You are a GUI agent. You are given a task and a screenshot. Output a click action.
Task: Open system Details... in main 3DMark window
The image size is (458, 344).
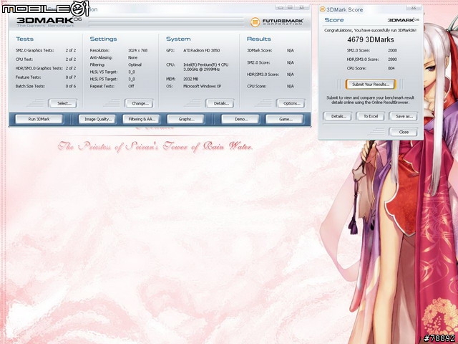[x=220, y=103]
